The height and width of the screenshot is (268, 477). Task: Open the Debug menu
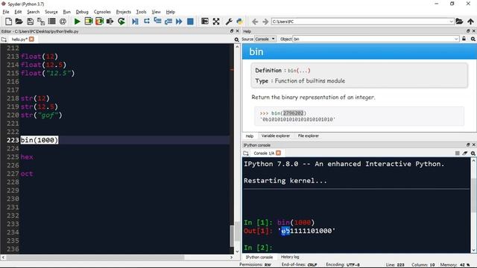tap(82, 12)
